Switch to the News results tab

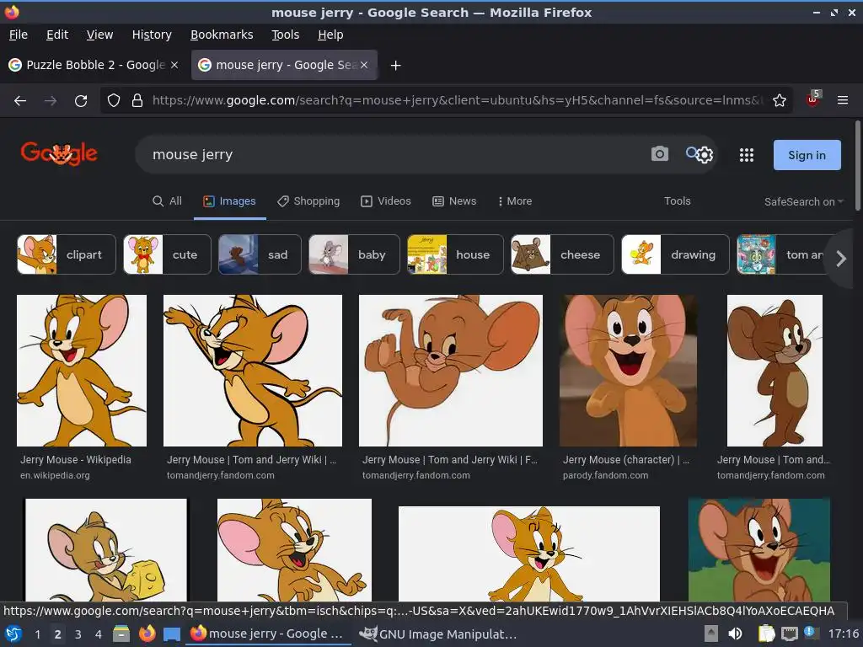pos(454,201)
